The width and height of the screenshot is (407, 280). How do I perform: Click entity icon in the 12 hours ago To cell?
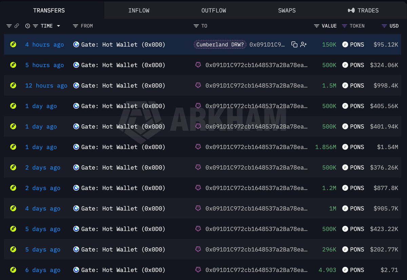(198, 85)
